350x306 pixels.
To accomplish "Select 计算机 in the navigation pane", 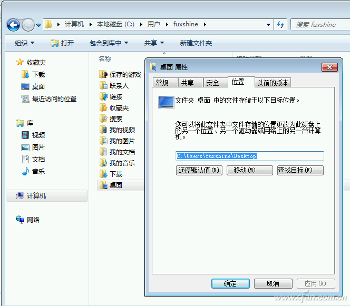I will coord(47,195).
